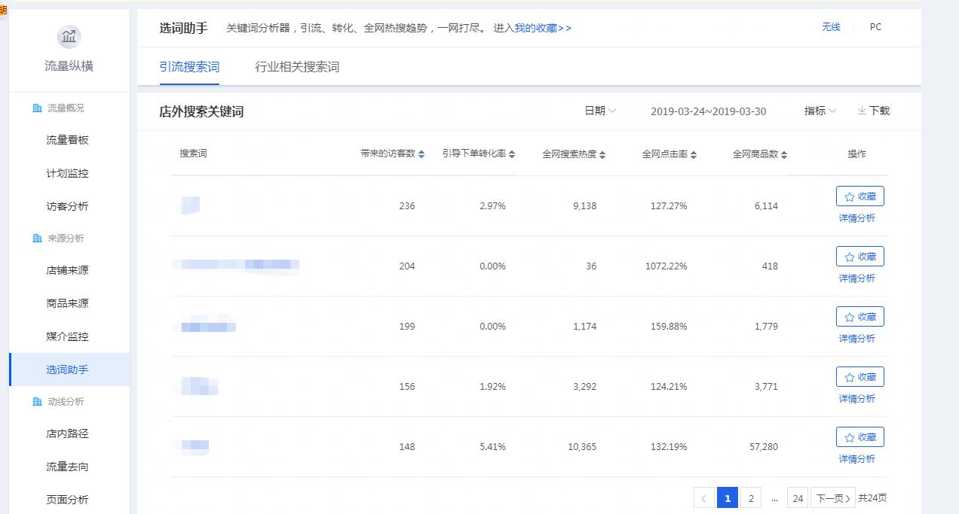Click the 1072.22% click rate value
959x514 pixels.
pos(666,266)
